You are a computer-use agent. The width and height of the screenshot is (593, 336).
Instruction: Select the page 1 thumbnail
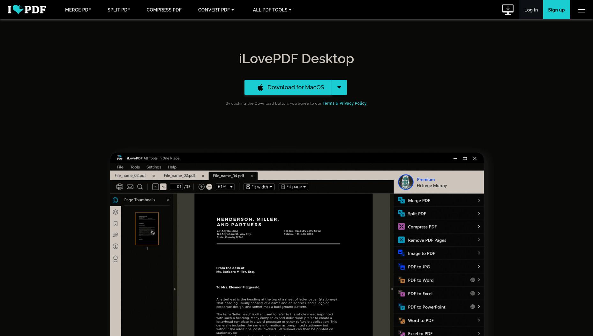pyautogui.click(x=147, y=228)
